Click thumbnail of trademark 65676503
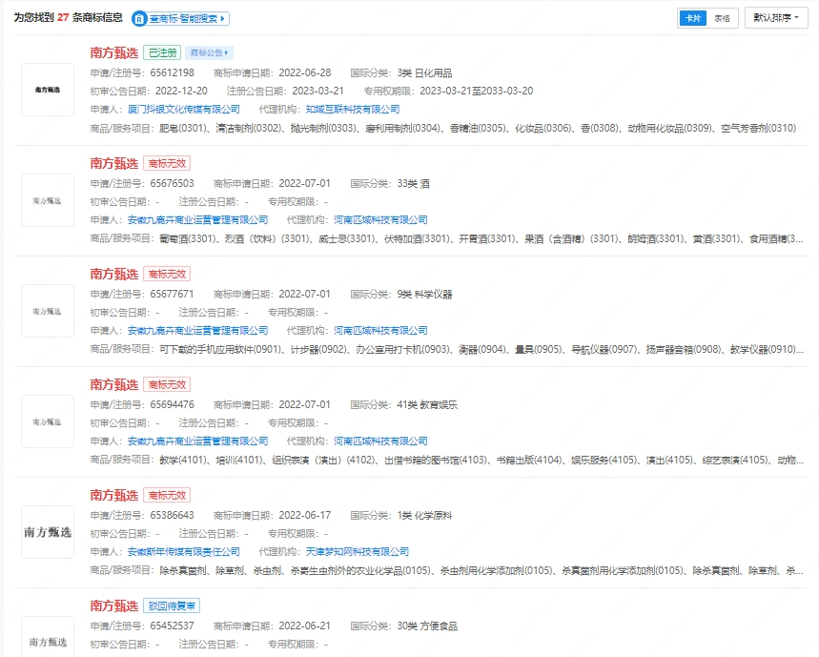Image resolution: width=819 pixels, height=657 pixels. [x=48, y=200]
